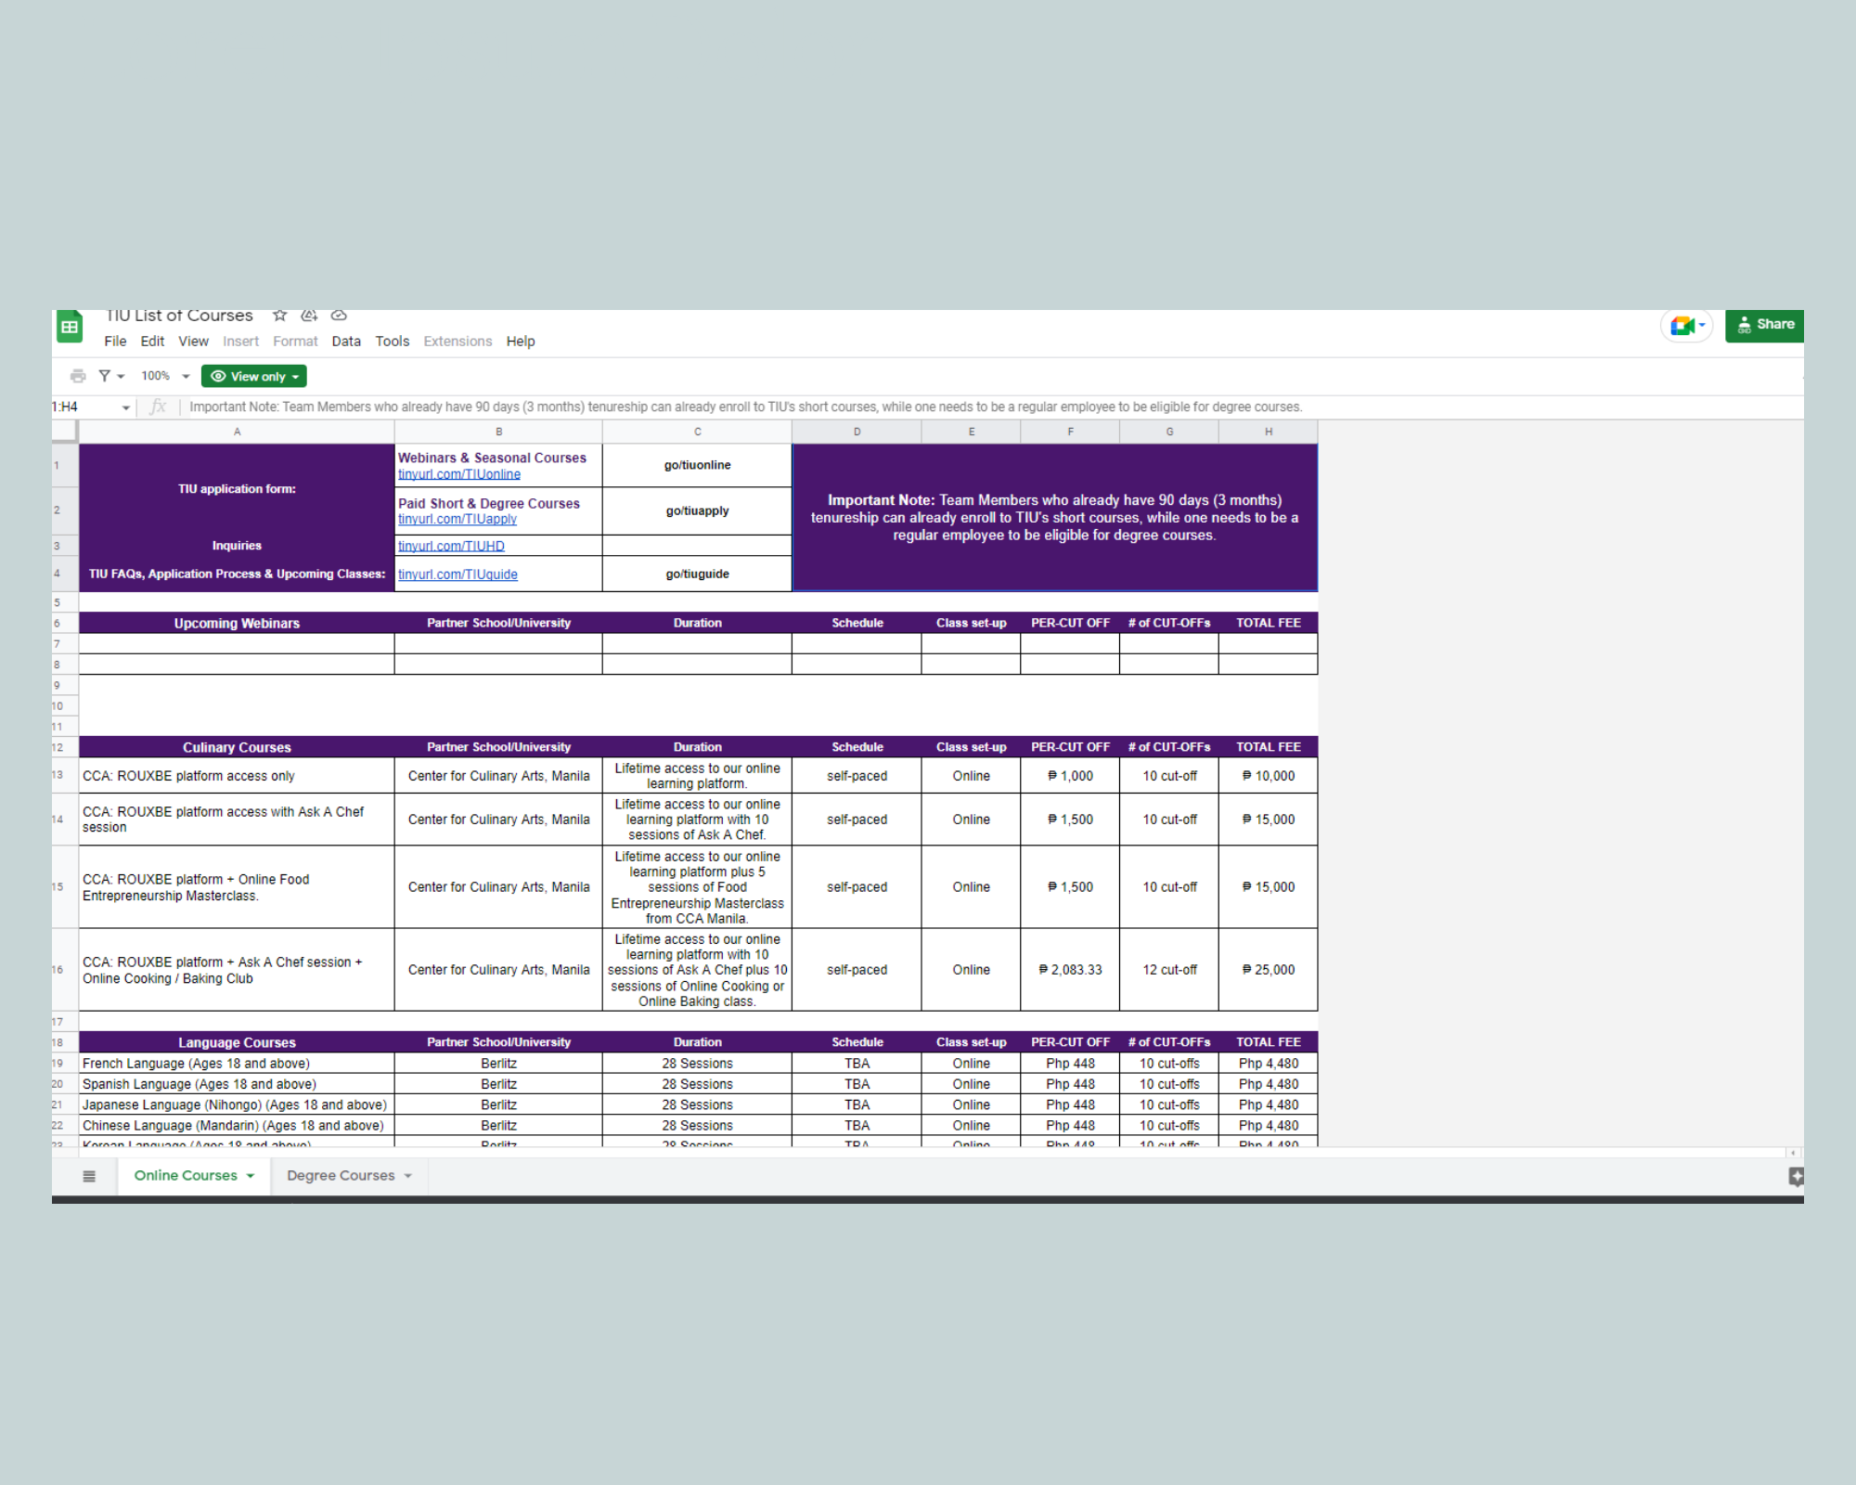Open the all sheets list icon

[x=89, y=1176]
